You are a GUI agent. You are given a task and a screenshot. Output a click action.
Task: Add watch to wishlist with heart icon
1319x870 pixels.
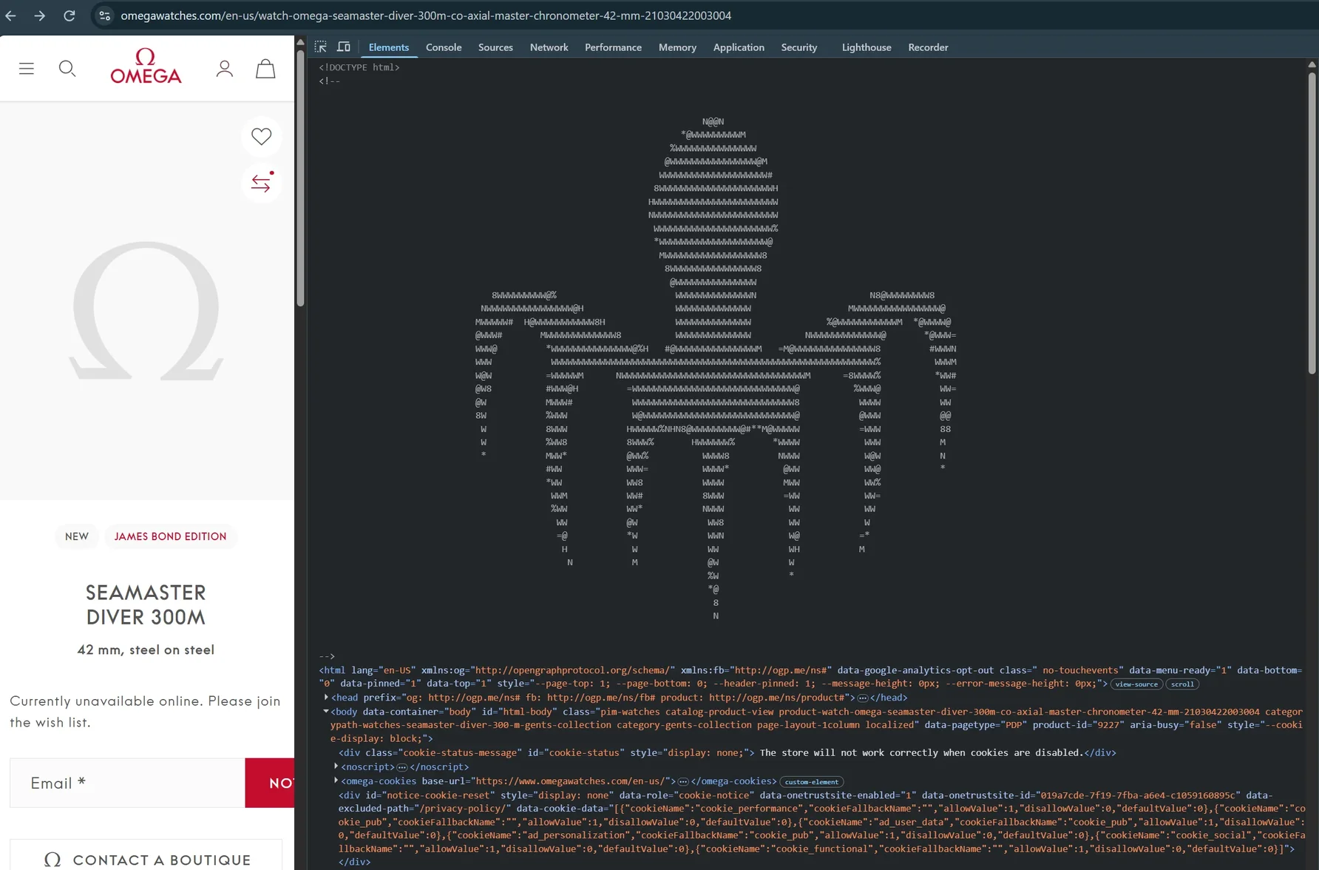[x=261, y=136]
